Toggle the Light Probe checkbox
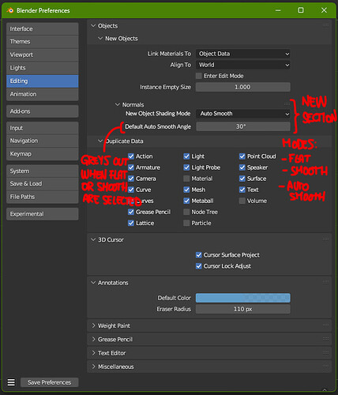The image size is (338, 395). [x=186, y=167]
